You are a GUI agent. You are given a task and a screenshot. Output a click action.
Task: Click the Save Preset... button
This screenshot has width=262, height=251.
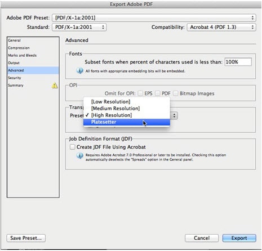[x=26, y=238]
